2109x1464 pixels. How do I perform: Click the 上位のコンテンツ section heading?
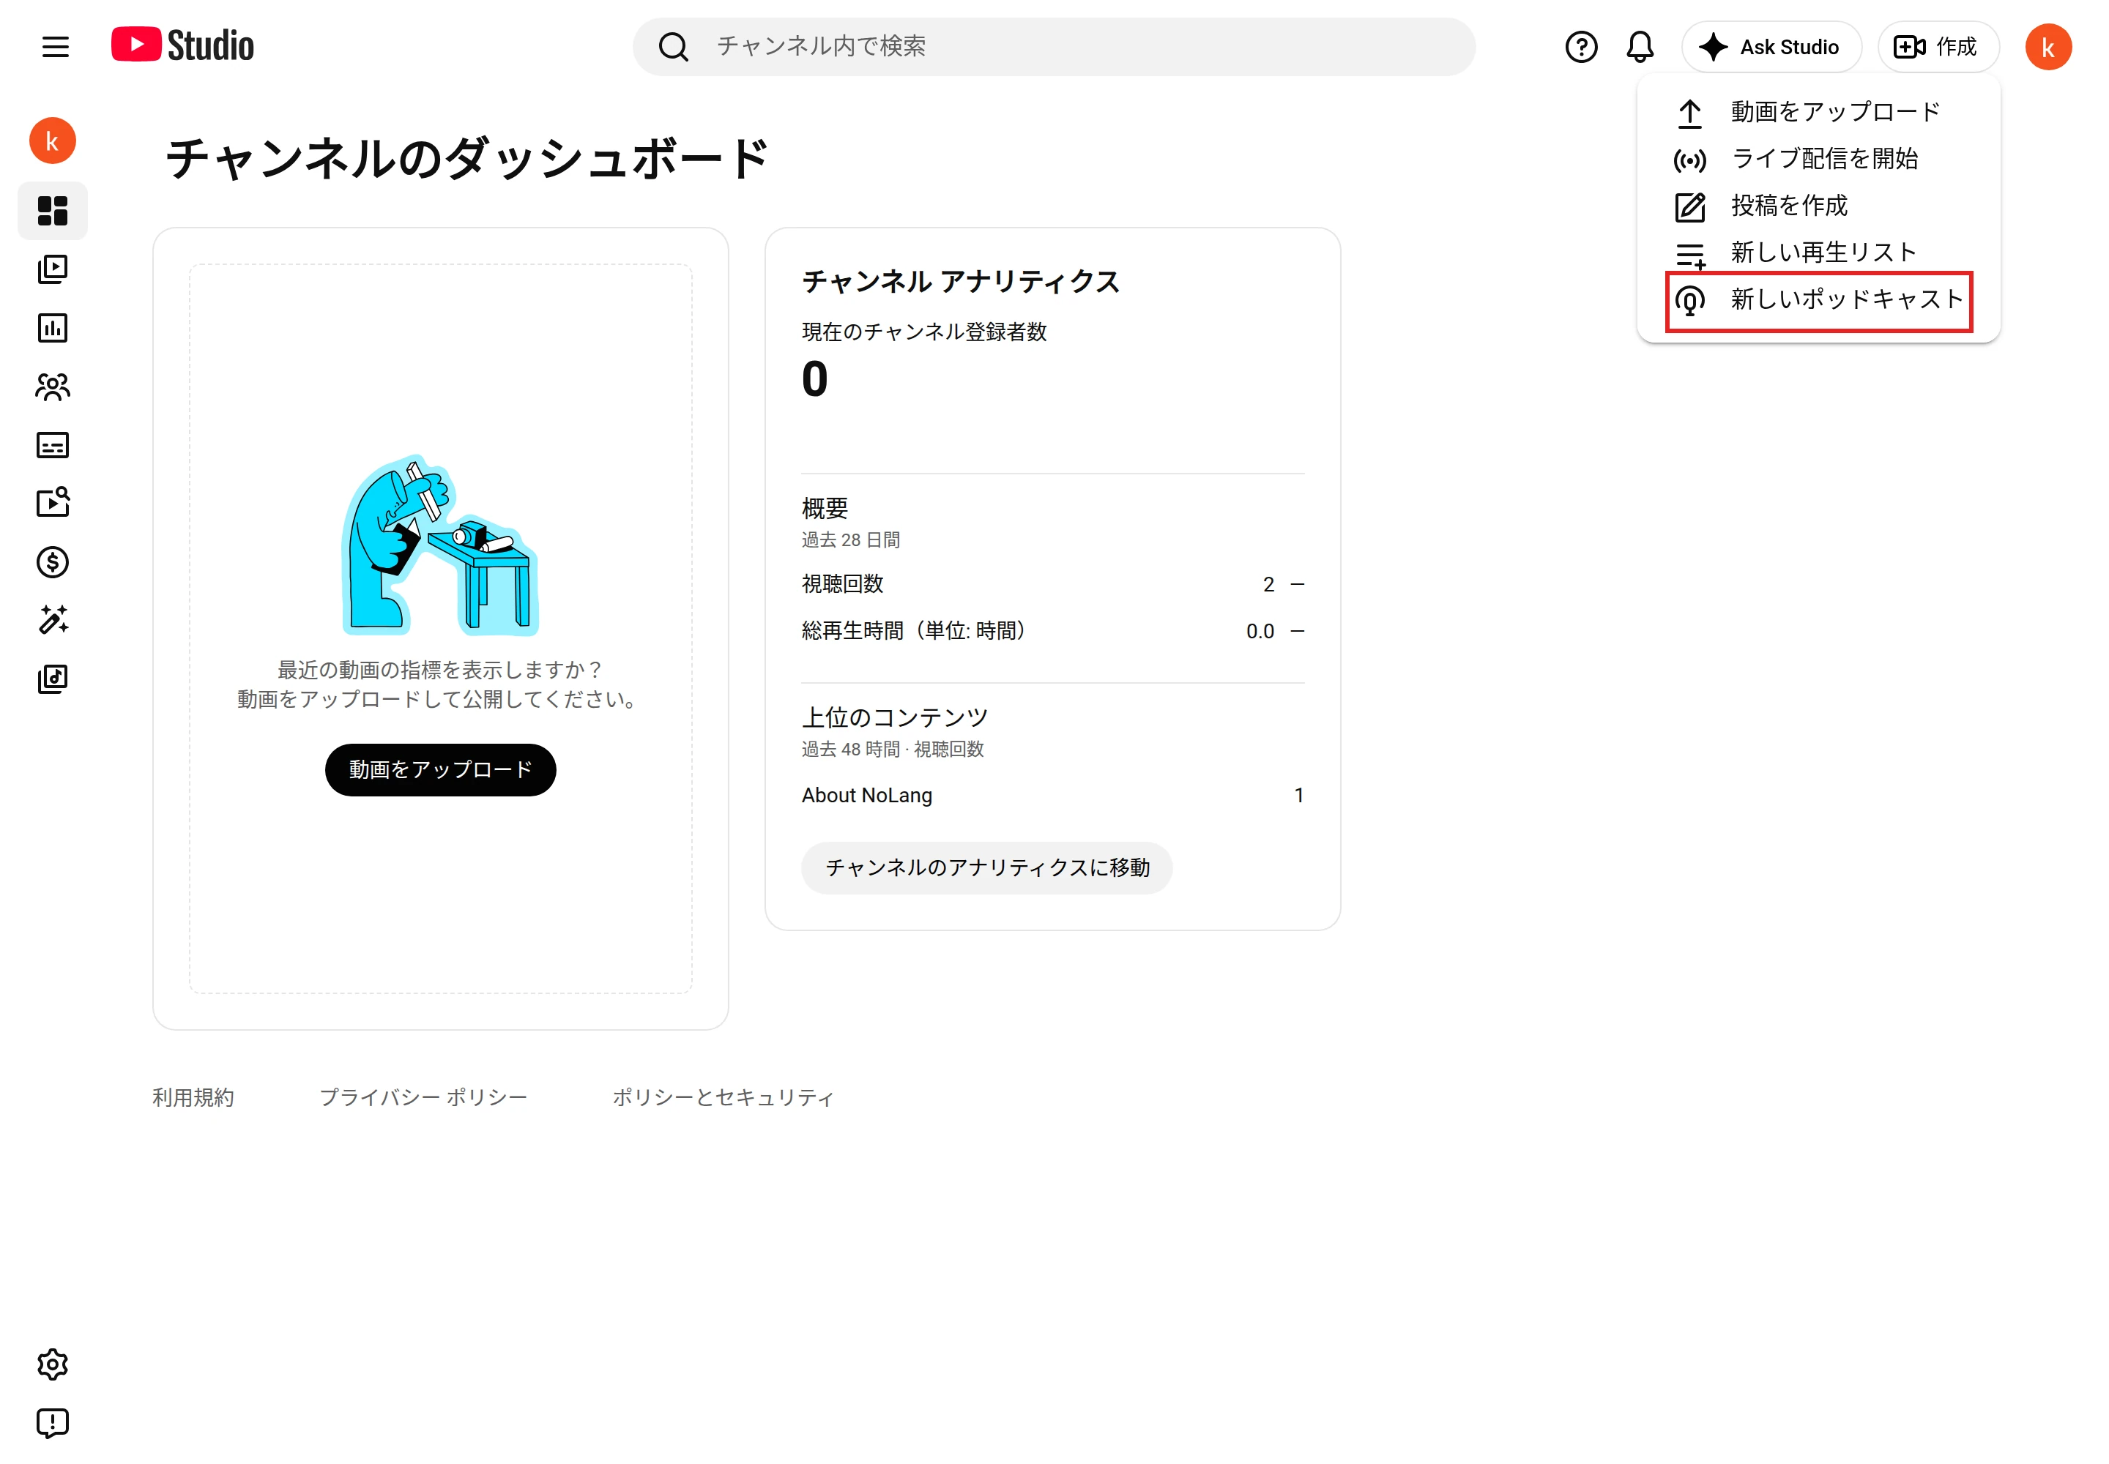pos(895,717)
